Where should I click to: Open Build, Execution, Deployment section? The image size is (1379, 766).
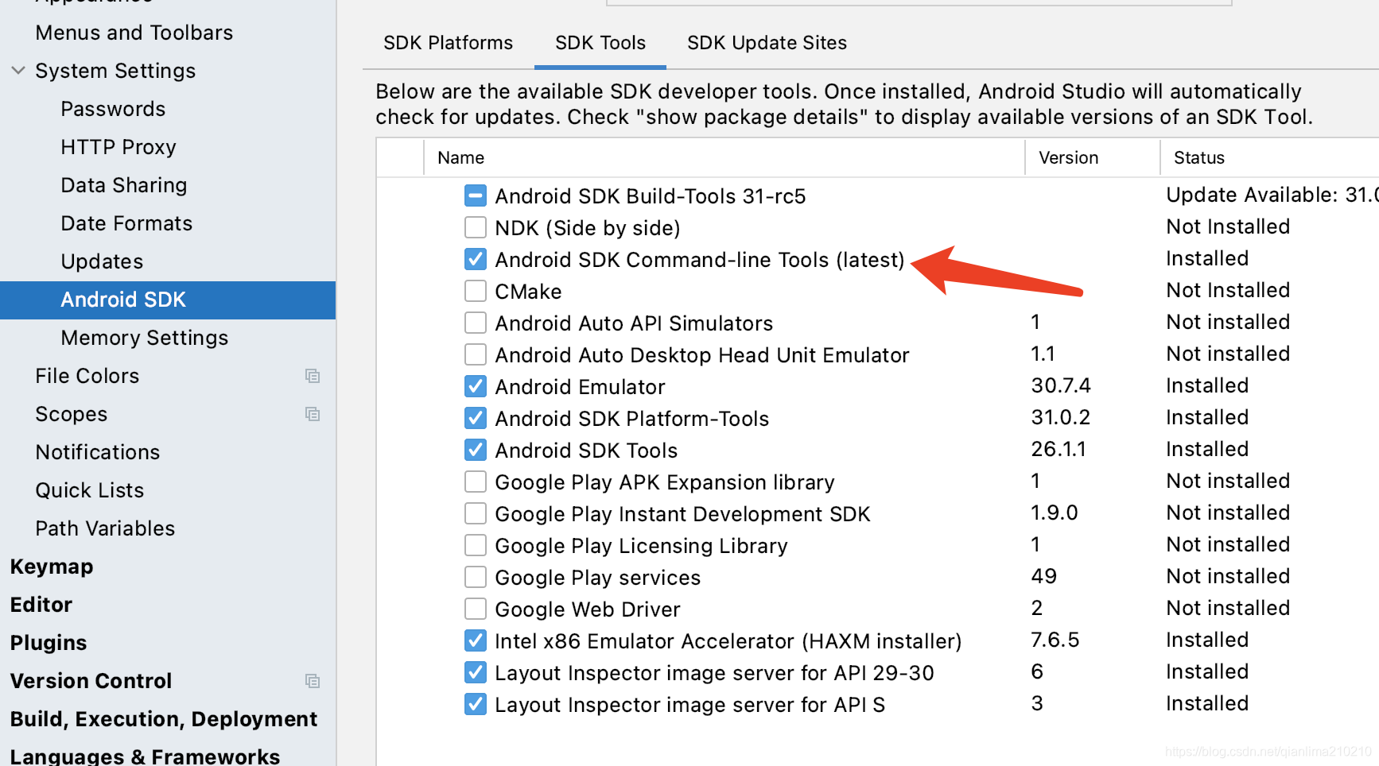click(164, 719)
